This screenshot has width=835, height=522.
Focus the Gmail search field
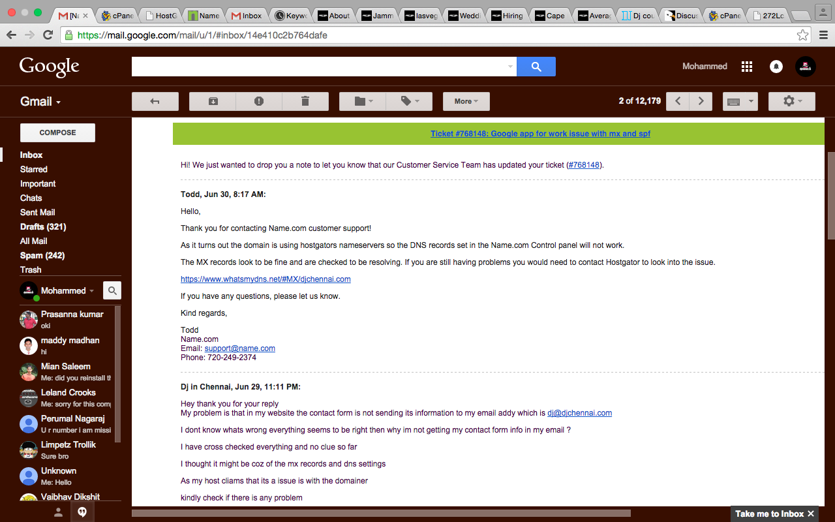coord(320,67)
